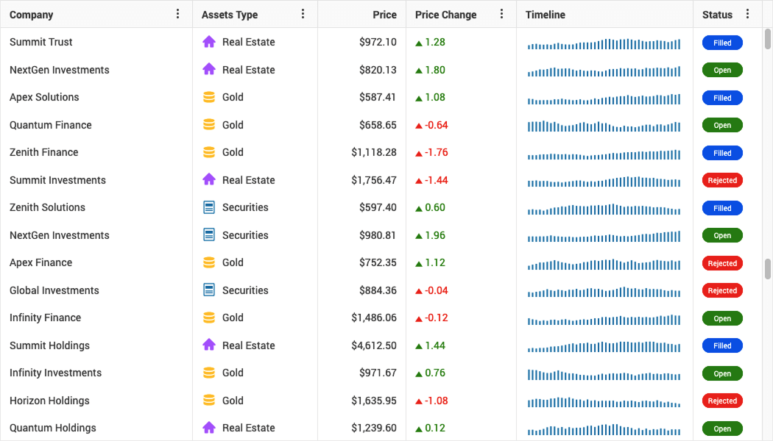
Task: Click the Gold icon in Horizon Holdings row
Action: [x=208, y=401]
